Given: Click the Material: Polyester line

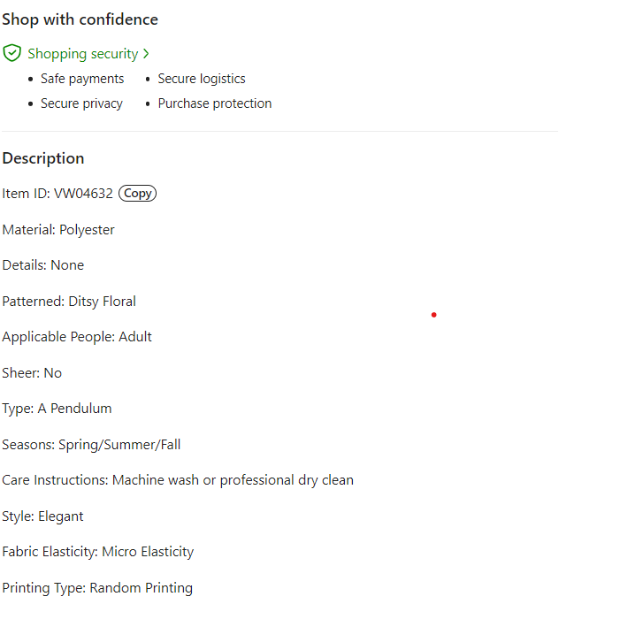Looking at the screenshot, I should (58, 230).
